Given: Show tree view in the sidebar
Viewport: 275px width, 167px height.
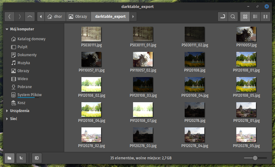Looking at the screenshot, I should tap(21, 158).
